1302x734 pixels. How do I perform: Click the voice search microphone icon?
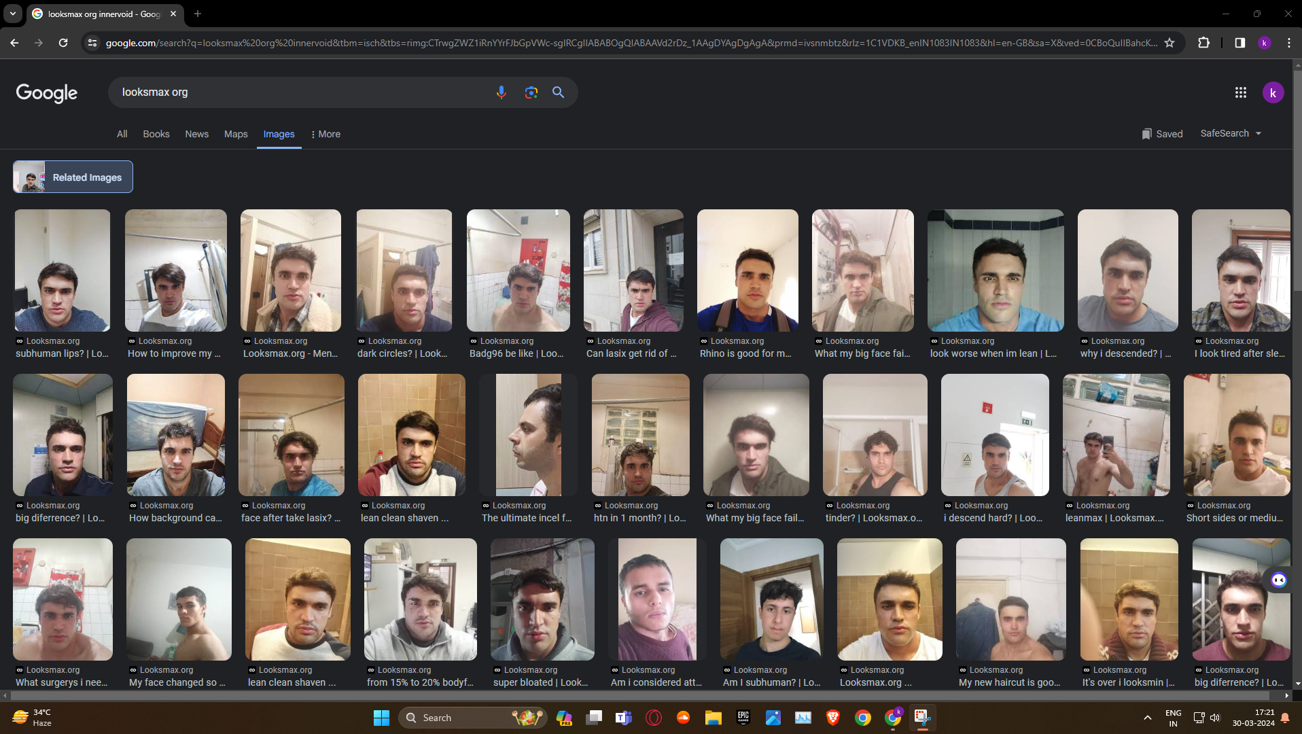coord(502,92)
